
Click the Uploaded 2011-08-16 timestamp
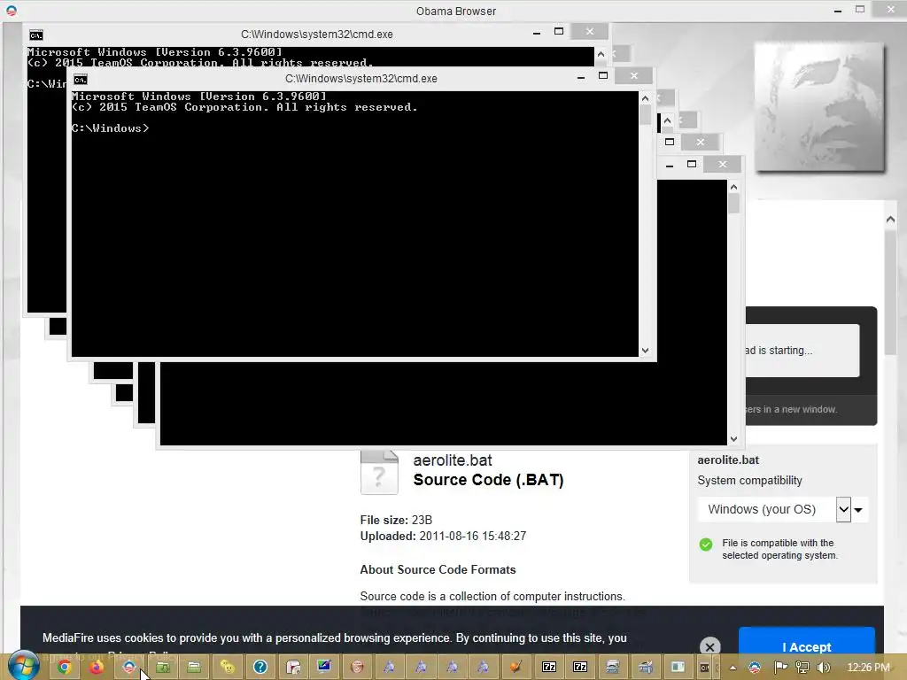point(443,536)
